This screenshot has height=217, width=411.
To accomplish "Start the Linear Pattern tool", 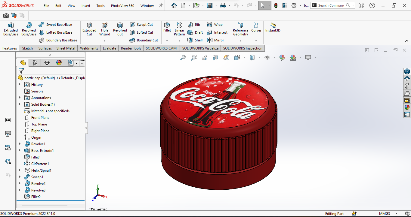I will 179,29.
